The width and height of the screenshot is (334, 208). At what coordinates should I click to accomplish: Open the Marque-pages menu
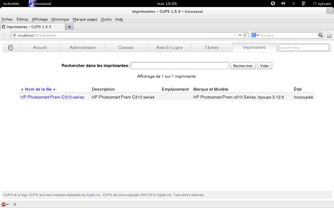point(85,19)
